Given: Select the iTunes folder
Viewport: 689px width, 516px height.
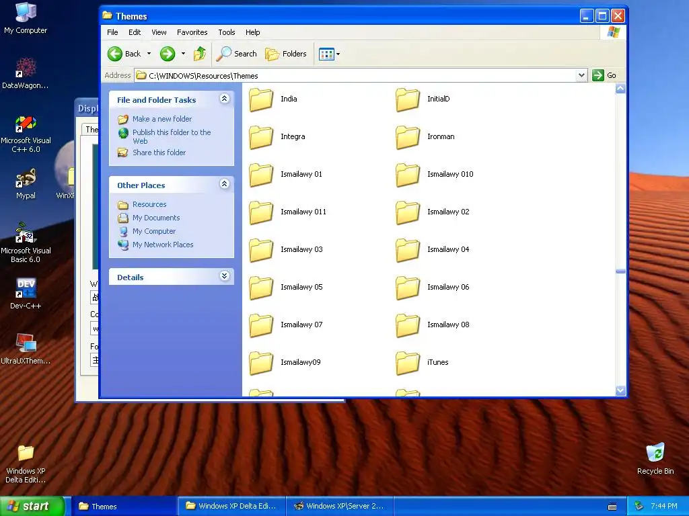Looking at the screenshot, I should tap(423, 363).
